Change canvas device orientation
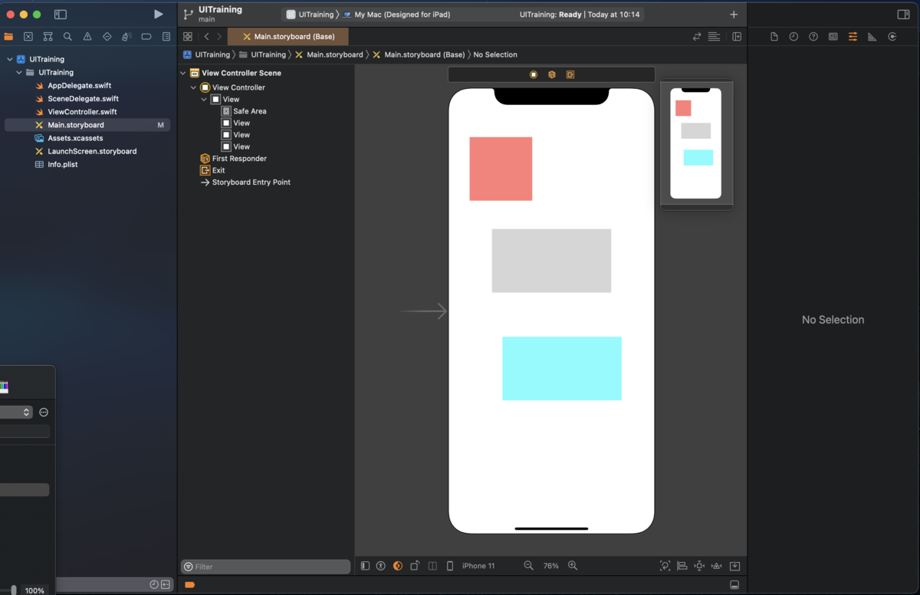920x595 pixels. (415, 566)
